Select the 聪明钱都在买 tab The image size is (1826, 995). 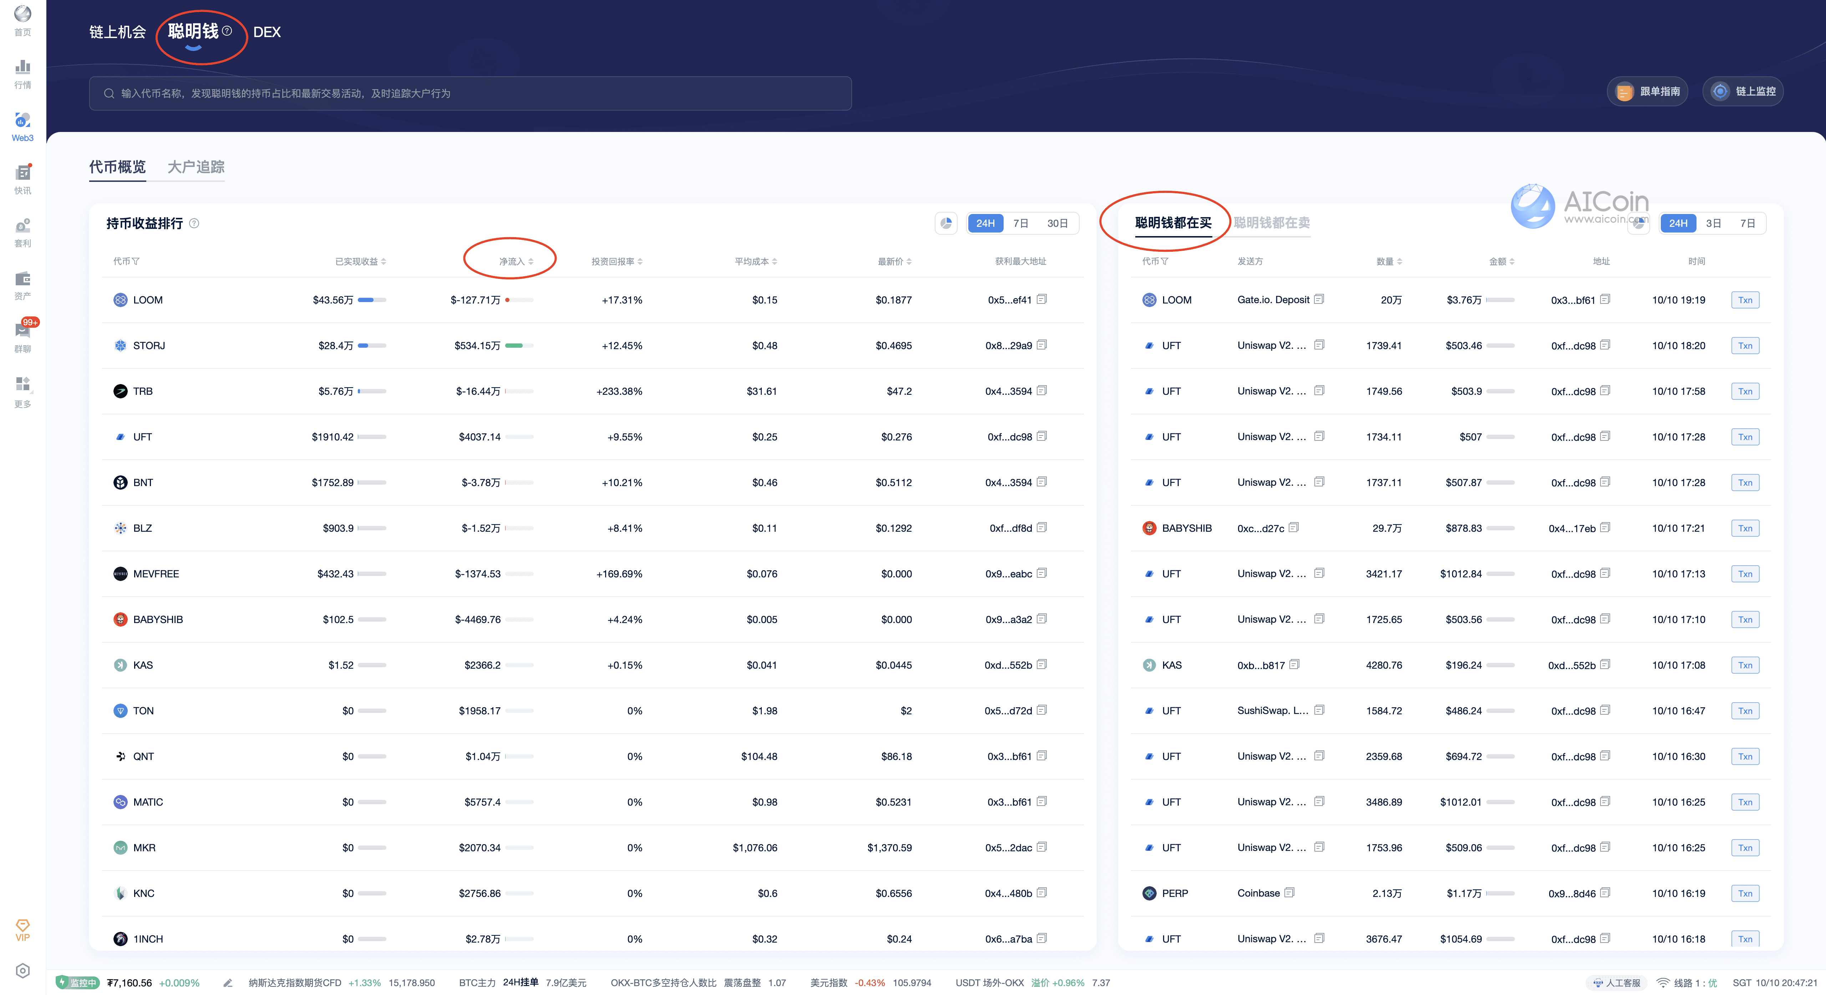(1173, 223)
